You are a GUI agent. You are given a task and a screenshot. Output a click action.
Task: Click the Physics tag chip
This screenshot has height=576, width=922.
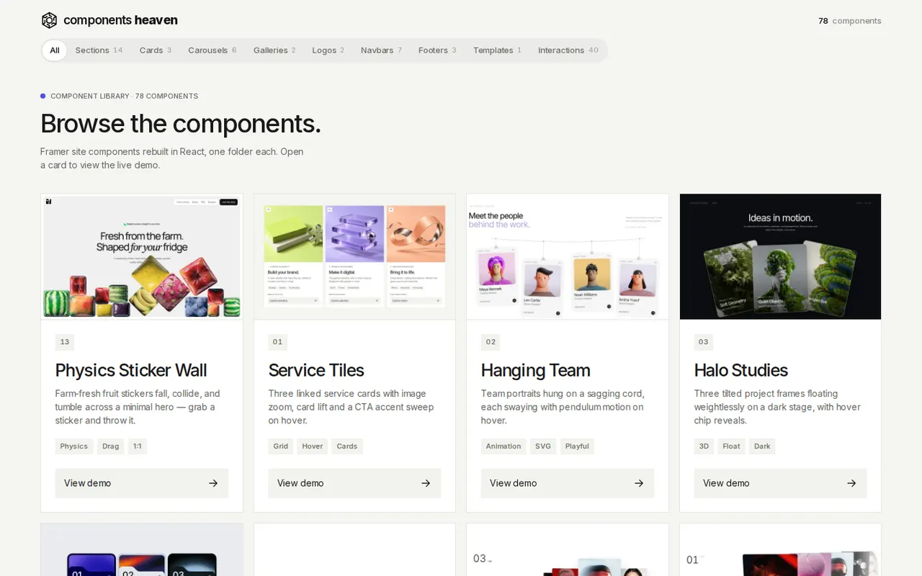pos(73,446)
